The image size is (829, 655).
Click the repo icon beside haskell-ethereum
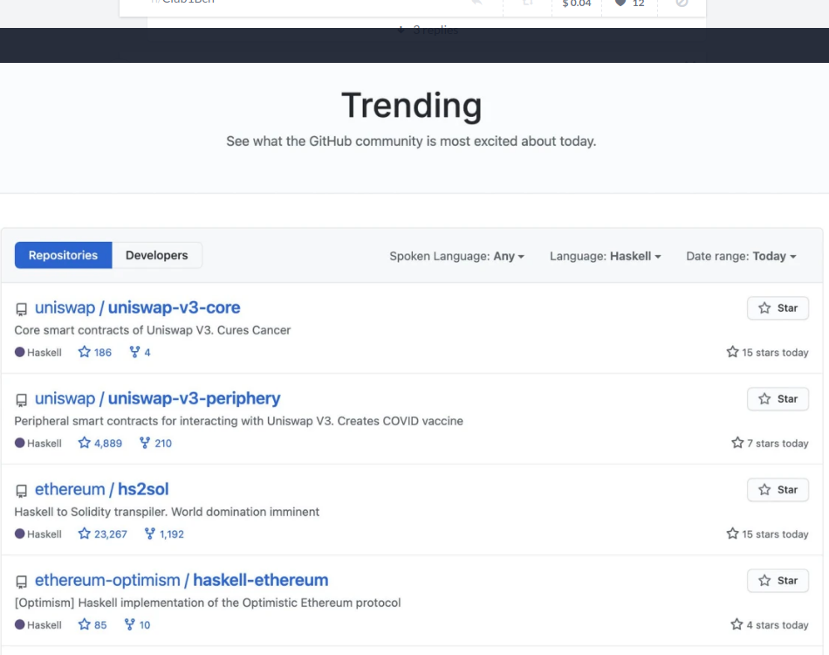click(21, 582)
